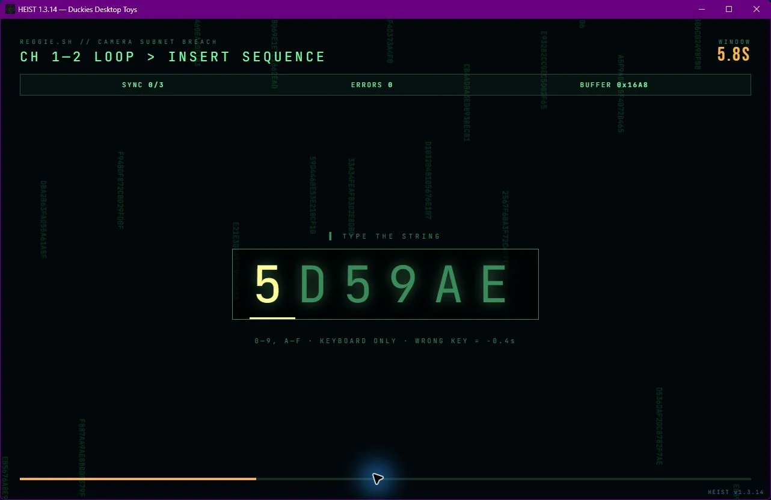Click the CH 1—2 LOOP > INSERT SEQUENCE heading
The image size is (771, 500).
(173, 57)
